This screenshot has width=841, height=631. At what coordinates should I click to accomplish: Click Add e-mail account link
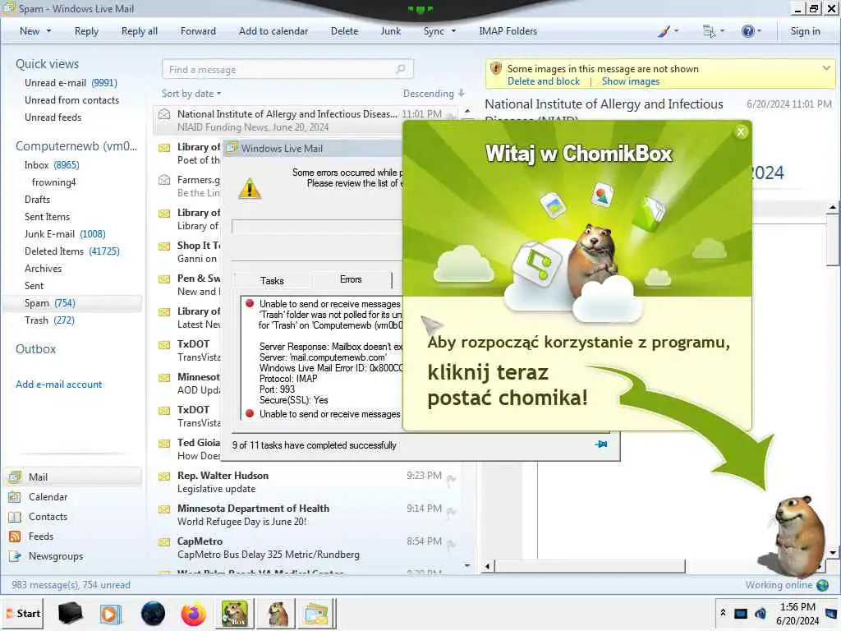click(x=58, y=385)
